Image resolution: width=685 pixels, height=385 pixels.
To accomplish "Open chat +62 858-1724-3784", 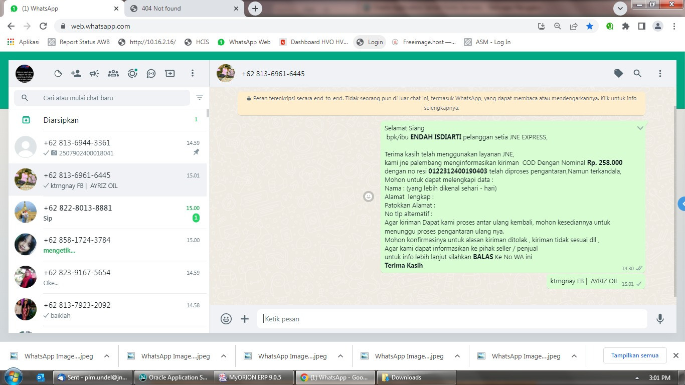I will click(107, 245).
